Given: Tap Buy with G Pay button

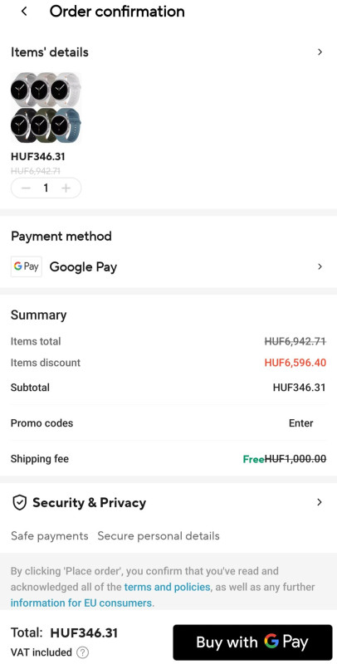Looking at the screenshot, I should point(252,642).
